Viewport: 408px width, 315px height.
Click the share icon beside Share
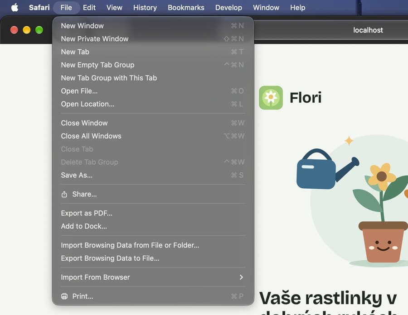click(x=64, y=194)
